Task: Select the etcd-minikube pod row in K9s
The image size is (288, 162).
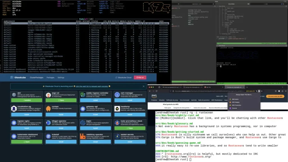Action: coord(86,49)
